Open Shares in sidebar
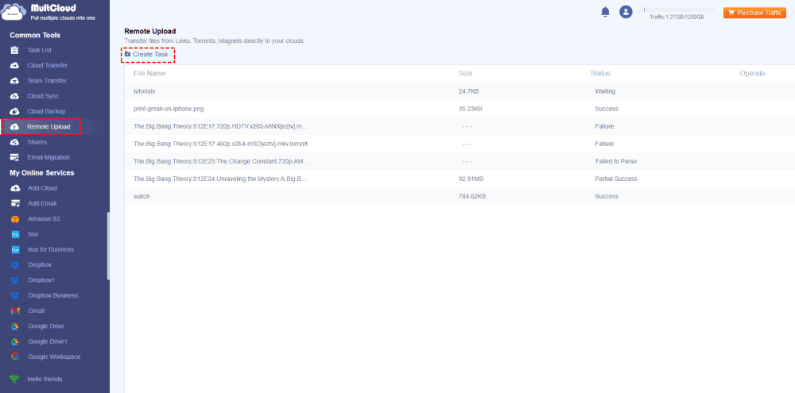795x393 pixels. [x=37, y=142]
